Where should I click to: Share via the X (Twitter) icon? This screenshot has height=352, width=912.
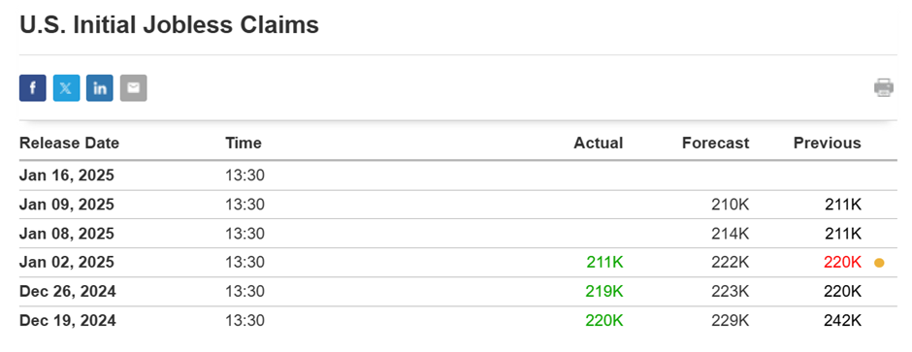(66, 88)
